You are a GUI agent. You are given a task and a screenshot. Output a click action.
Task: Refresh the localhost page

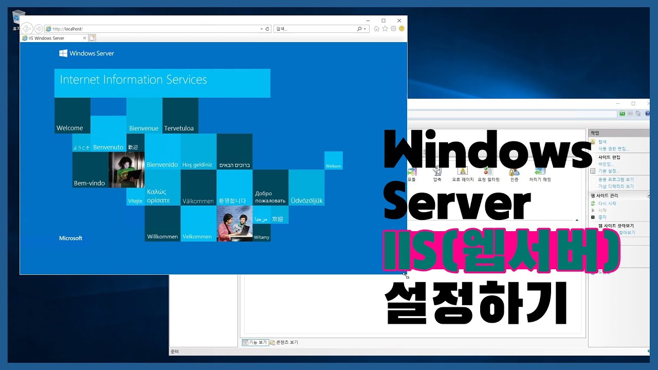[267, 29]
